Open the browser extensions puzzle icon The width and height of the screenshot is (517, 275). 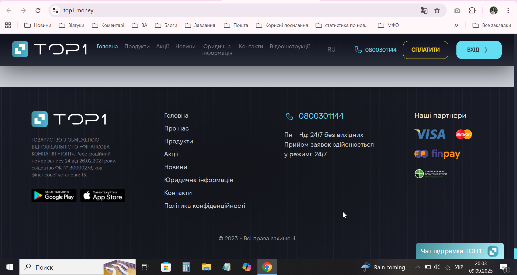(472, 10)
